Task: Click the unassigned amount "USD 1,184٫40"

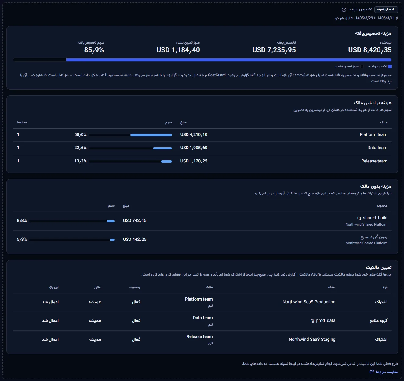Action: tap(178, 50)
